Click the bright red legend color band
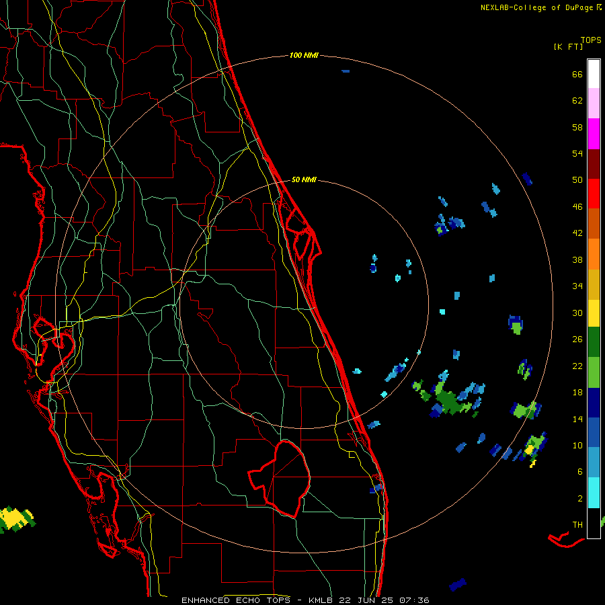 point(594,194)
